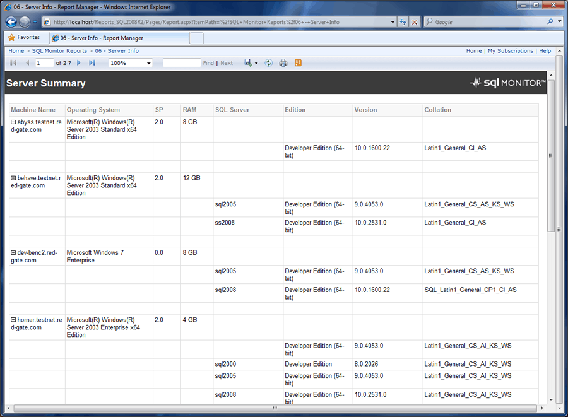Open My Subscriptions link
The image size is (568, 417).
pos(511,51)
